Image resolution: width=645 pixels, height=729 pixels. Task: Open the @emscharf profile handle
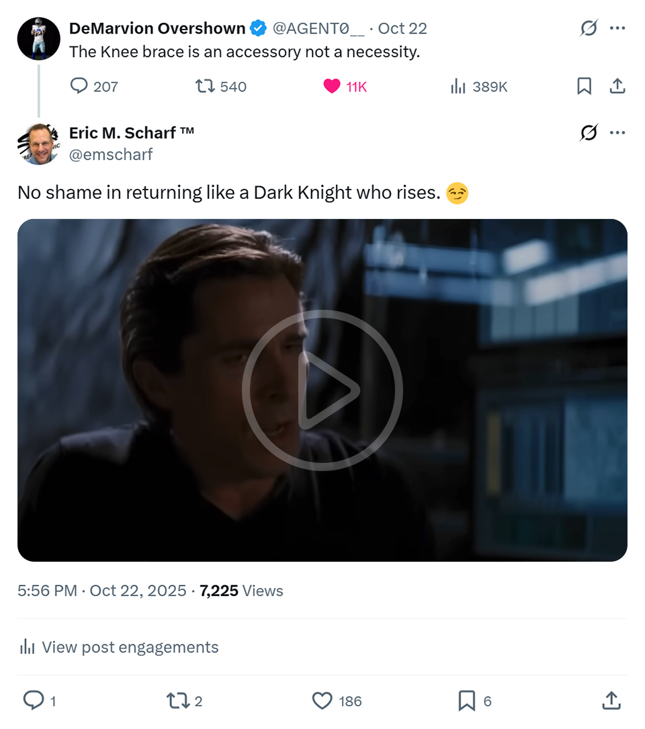point(111,155)
